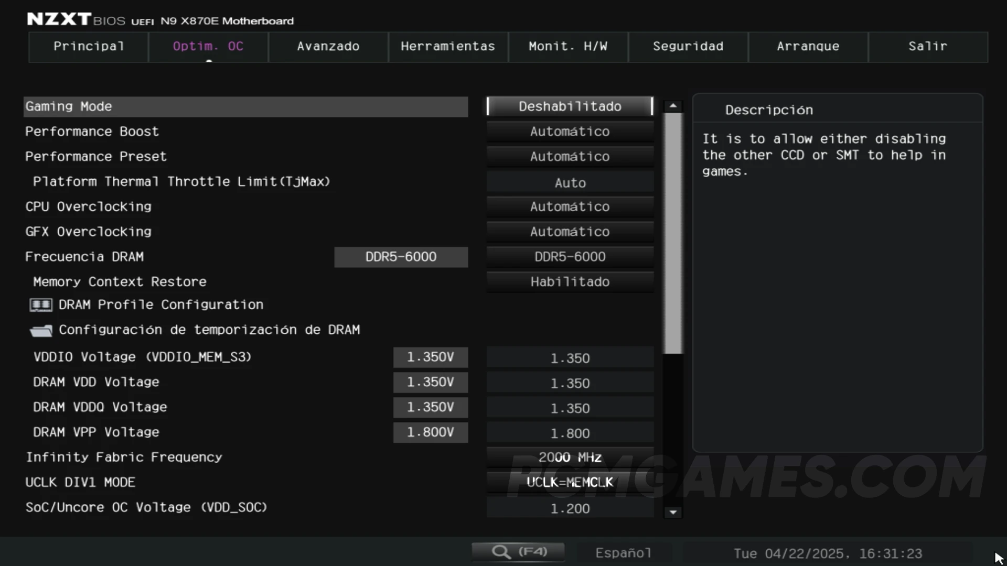This screenshot has height=566, width=1007.
Task: Select the Memory Context Restore label
Action: tap(120, 282)
